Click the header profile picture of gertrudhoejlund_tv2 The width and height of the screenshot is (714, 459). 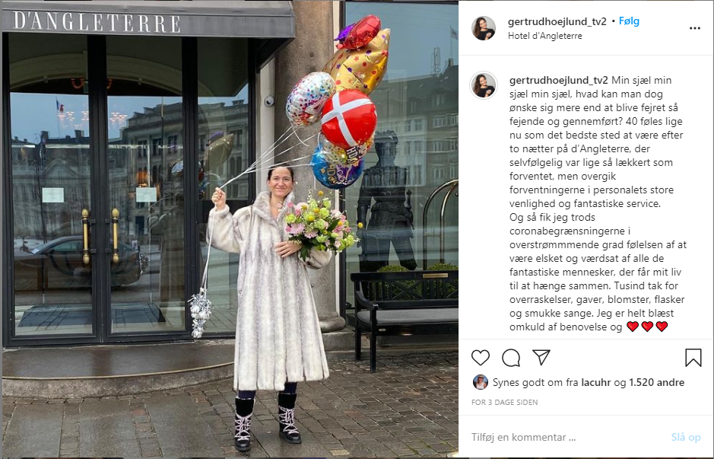(484, 28)
